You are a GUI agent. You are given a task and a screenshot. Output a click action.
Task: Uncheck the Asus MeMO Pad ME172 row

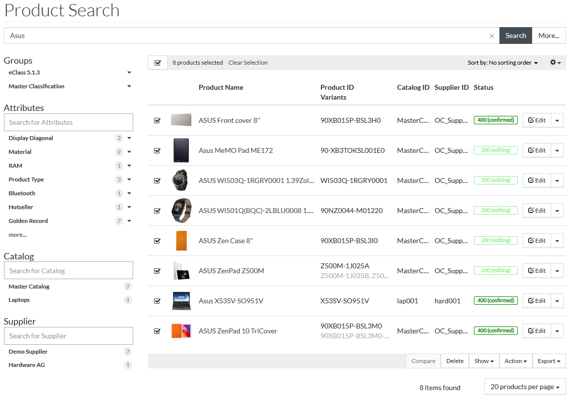pyautogui.click(x=157, y=151)
